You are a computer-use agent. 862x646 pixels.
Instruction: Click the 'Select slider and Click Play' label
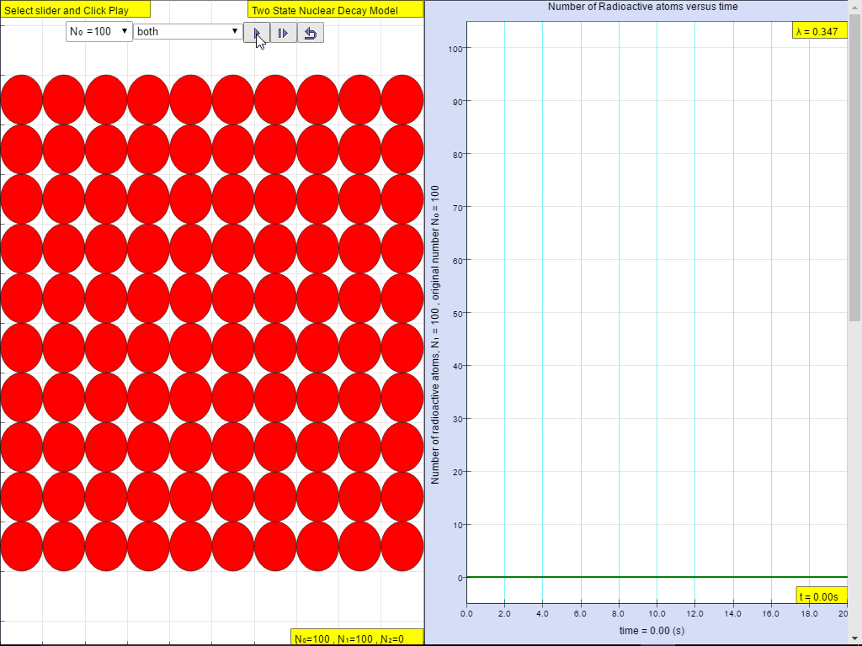[74, 9]
